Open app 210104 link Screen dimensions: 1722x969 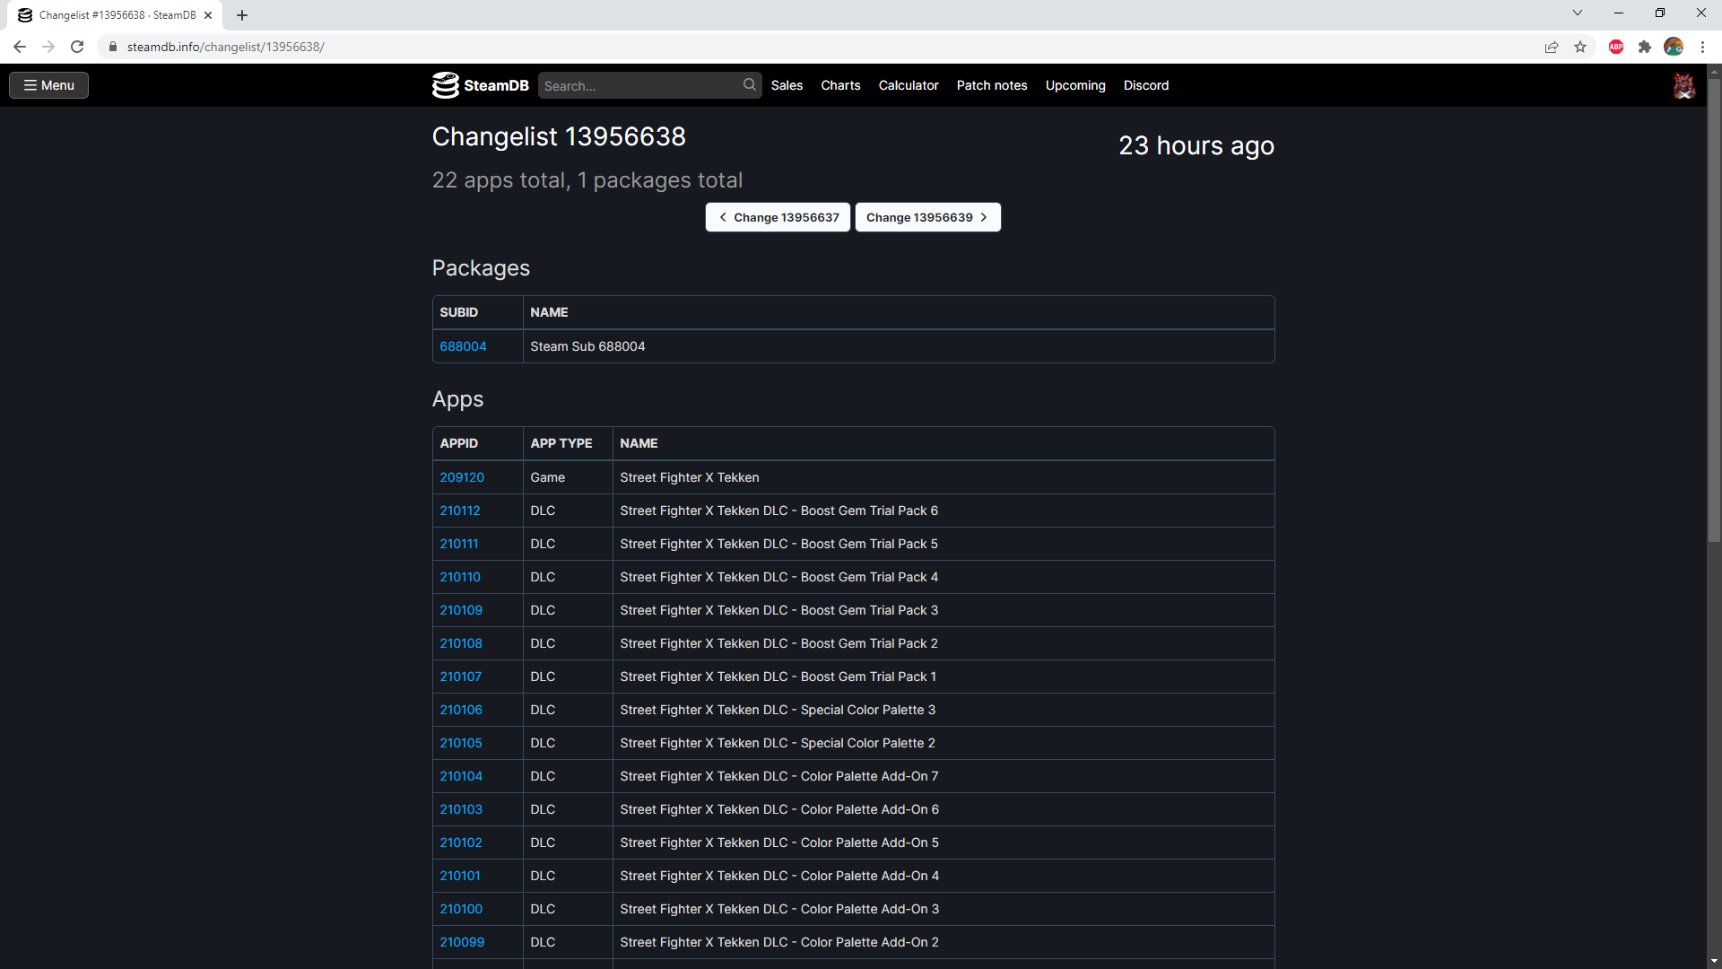[461, 776]
